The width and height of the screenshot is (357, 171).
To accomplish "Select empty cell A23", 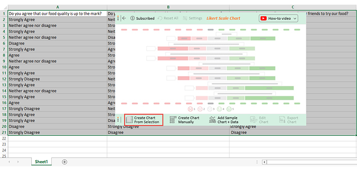I will 58,144.
